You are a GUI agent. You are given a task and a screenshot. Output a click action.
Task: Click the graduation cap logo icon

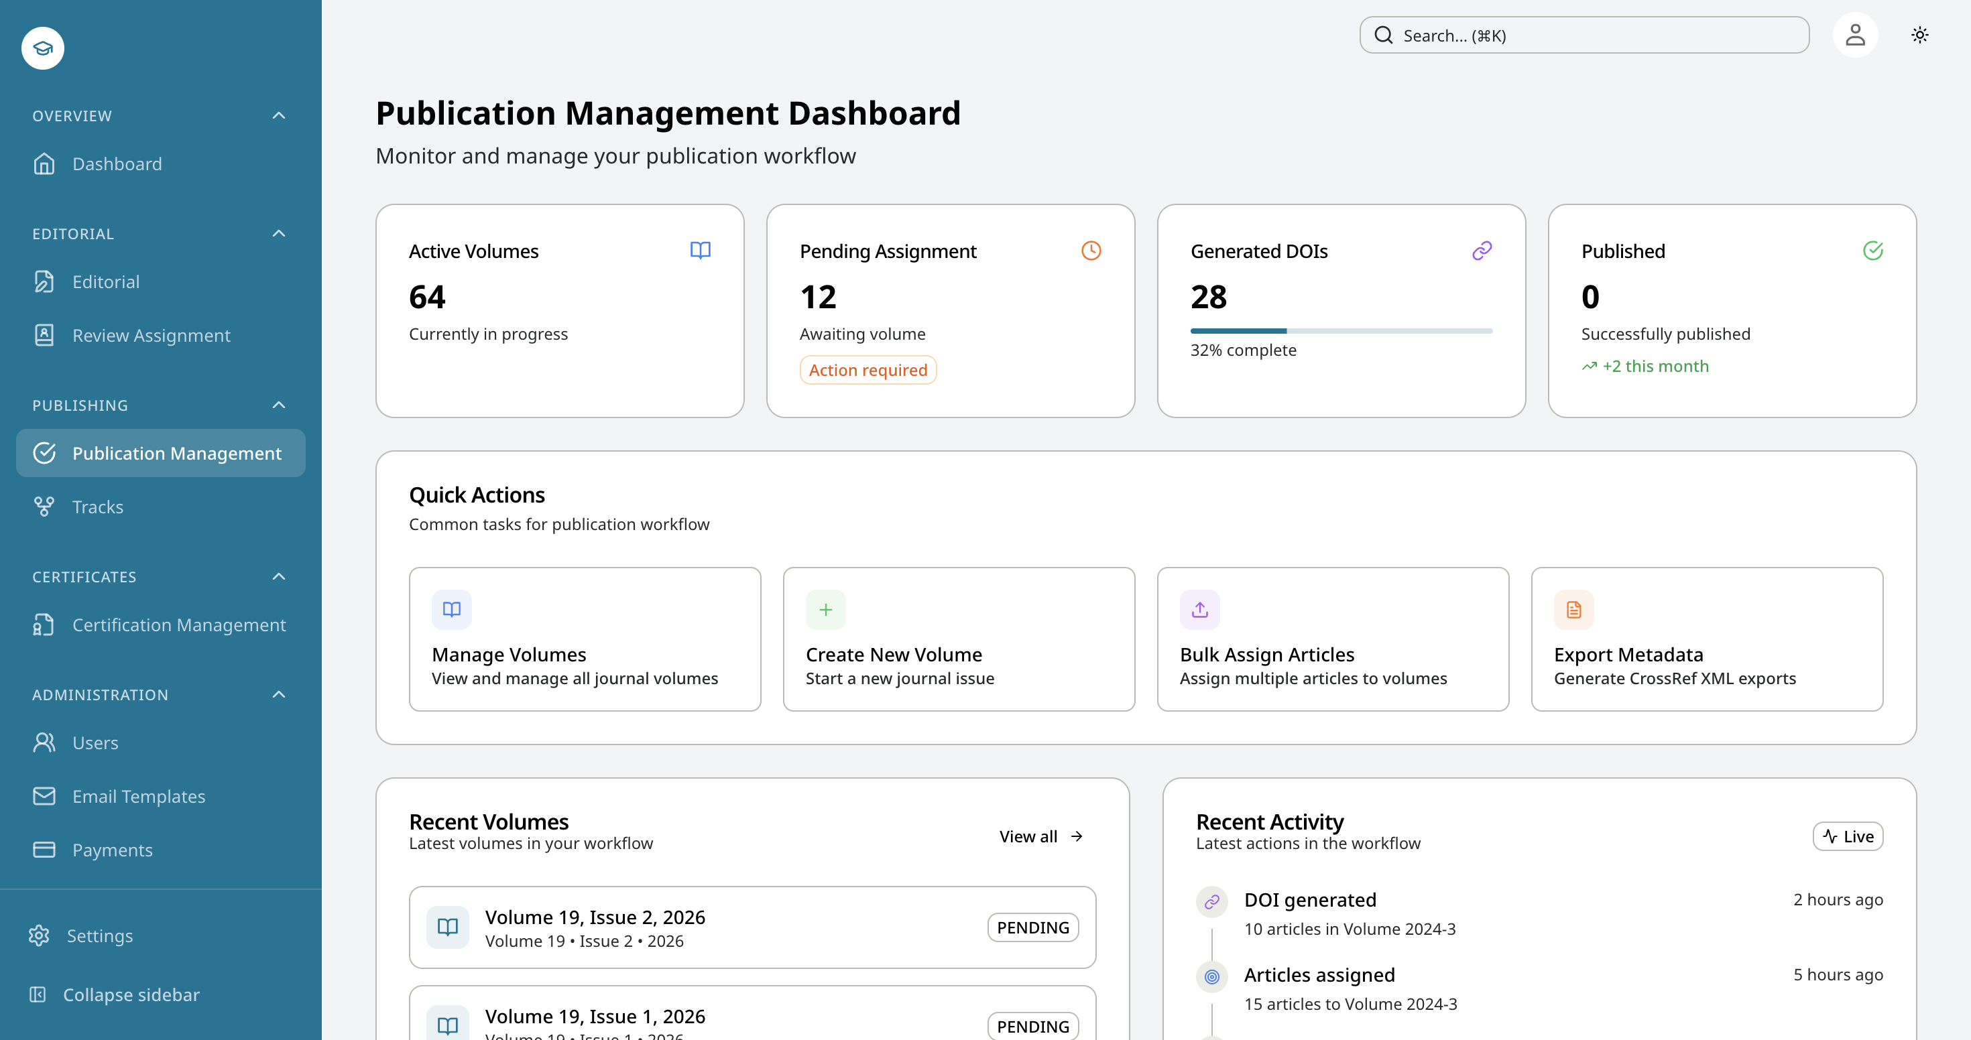point(43,48)
